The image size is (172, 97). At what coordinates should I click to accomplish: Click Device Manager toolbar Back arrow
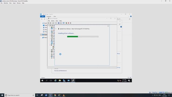coord(48,23)
